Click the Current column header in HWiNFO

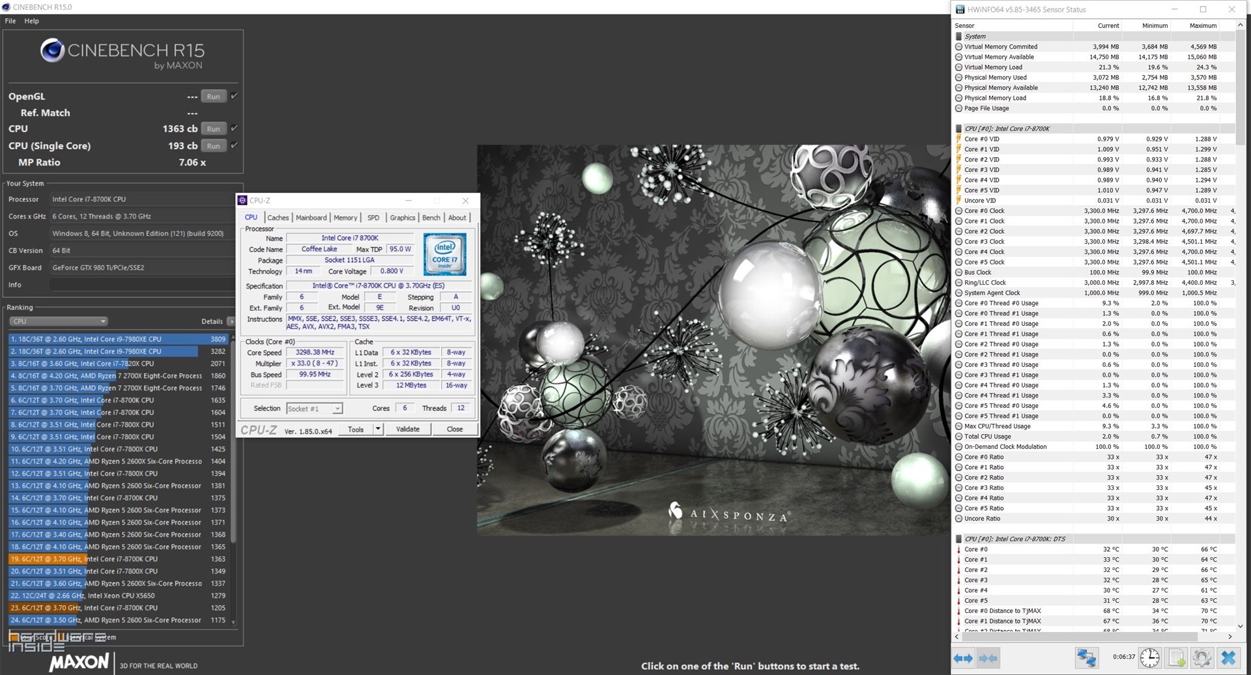(1108, 25)
